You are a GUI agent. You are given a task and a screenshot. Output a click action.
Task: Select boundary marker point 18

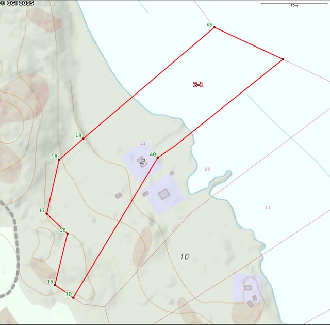pos(59,159)
